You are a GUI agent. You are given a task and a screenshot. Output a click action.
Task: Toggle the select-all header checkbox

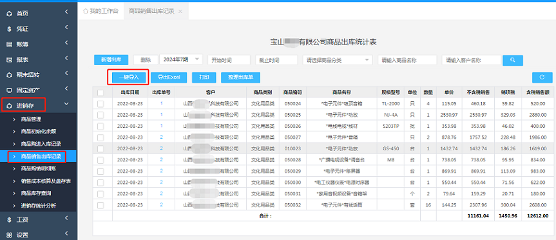point(101,93)
